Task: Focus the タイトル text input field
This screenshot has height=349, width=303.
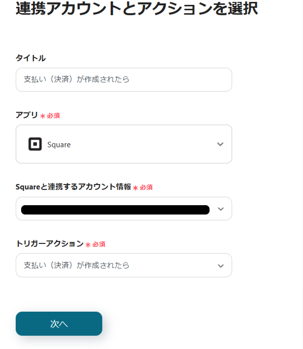Action: click(x=124, y=80)
